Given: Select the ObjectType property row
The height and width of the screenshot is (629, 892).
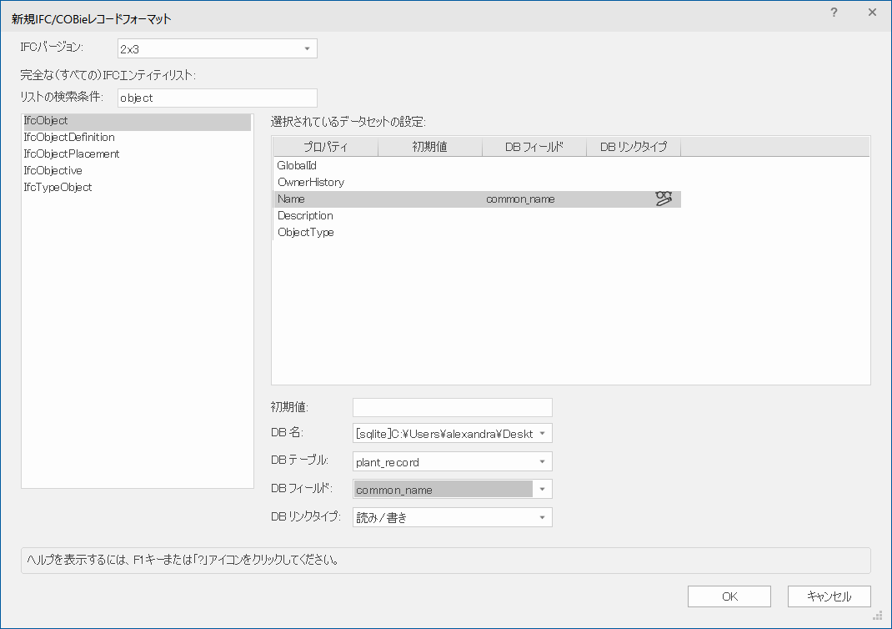Looking at the screenshot, I should [306, 232].
